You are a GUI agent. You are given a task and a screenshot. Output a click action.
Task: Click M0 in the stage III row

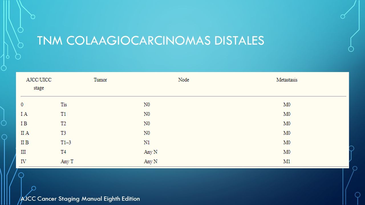tap(287, 152)
